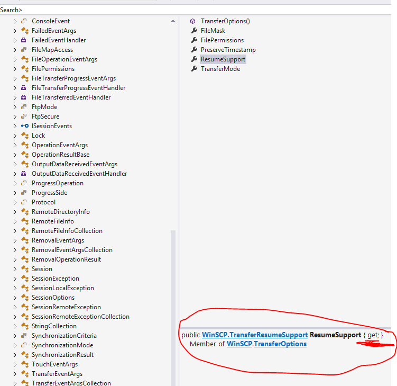This screenshot has height=386, width=397.
Task: Click the delegate icon beside OutputDataReceivedEventHandler
Action: [24, 174]
